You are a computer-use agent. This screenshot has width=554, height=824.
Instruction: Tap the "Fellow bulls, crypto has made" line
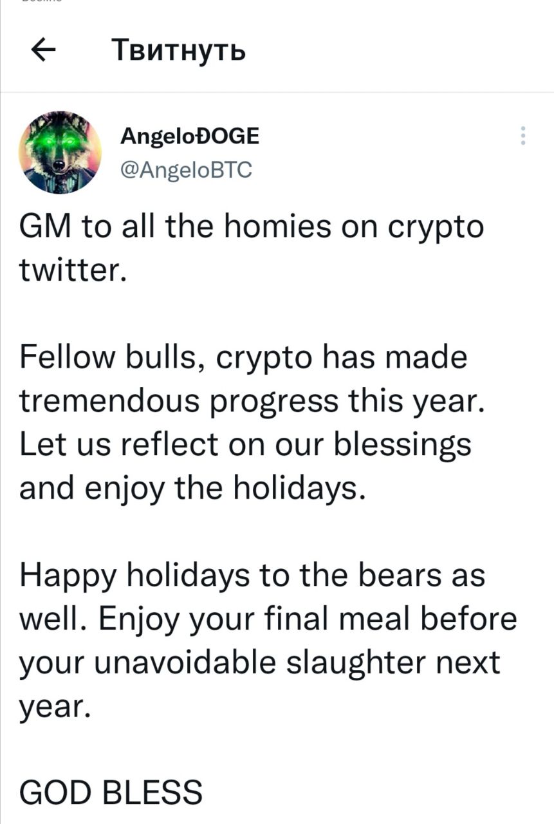click(x=244, y=359)
